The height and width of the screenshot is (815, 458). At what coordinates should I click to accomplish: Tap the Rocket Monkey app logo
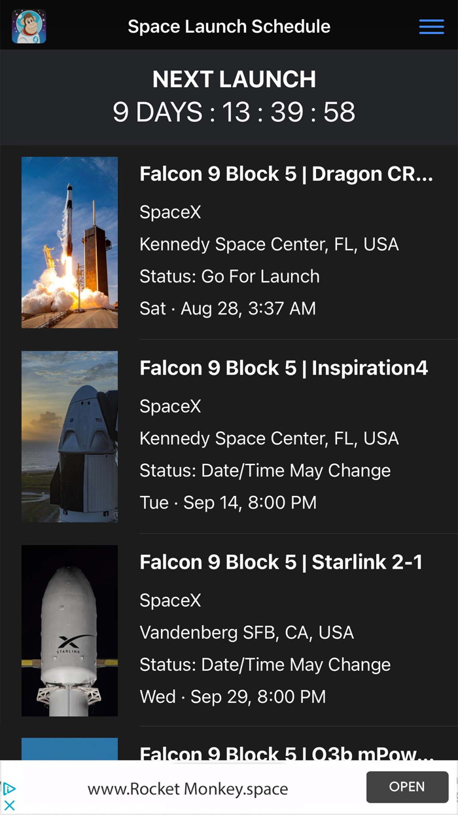coord(27,26)
